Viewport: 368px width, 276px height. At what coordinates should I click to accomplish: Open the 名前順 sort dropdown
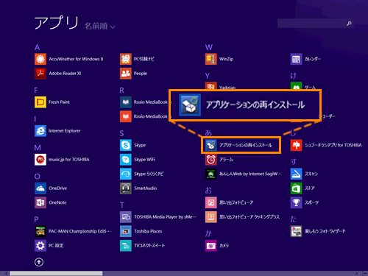99,26
